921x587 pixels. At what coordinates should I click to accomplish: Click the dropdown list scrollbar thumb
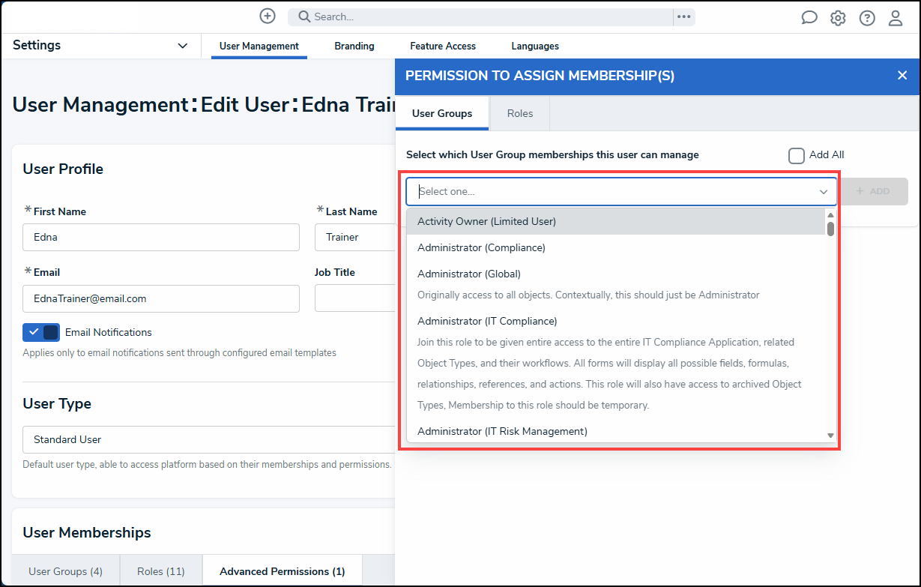pyautogui.click(x=830, y=228)
